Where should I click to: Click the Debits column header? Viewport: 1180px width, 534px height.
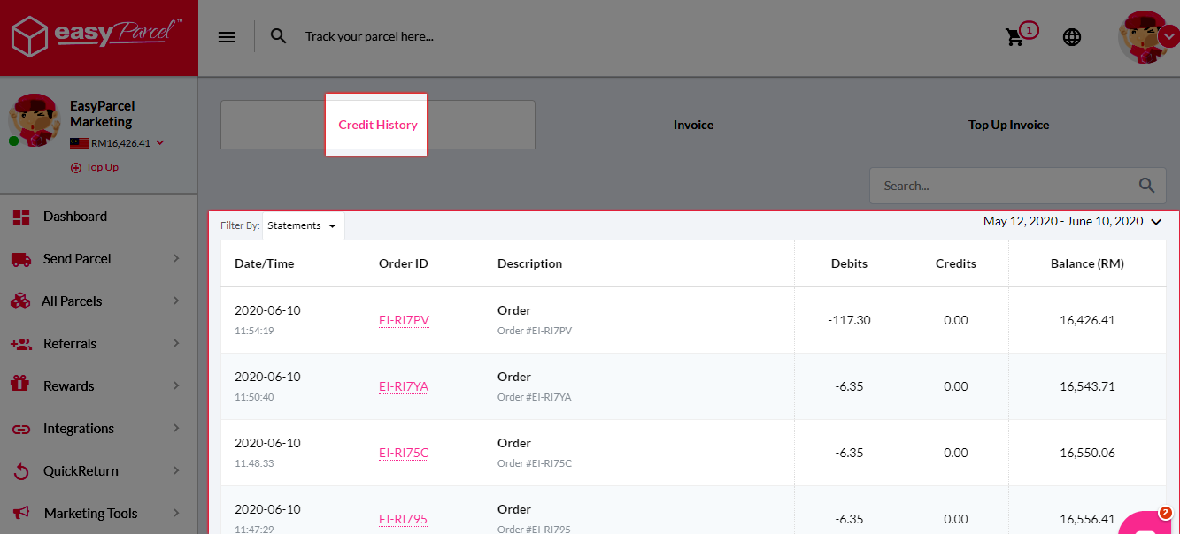pyautogui.click(x=849, y=263)
